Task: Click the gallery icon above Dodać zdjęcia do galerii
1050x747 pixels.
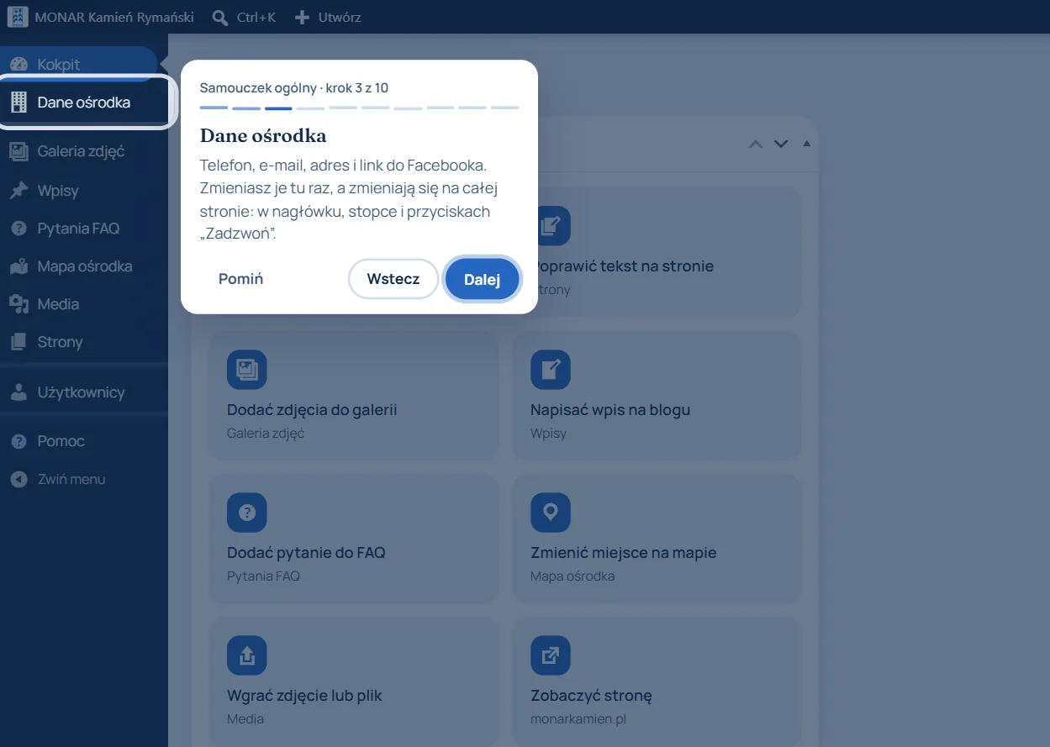Action: [x=247, y=370]
